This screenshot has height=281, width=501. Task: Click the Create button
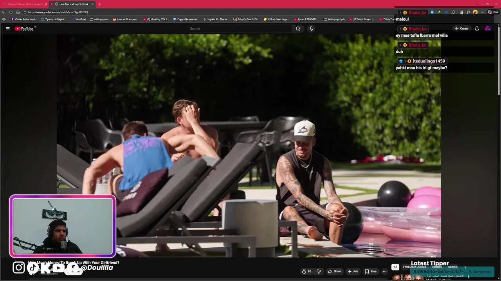coord(461,28)
